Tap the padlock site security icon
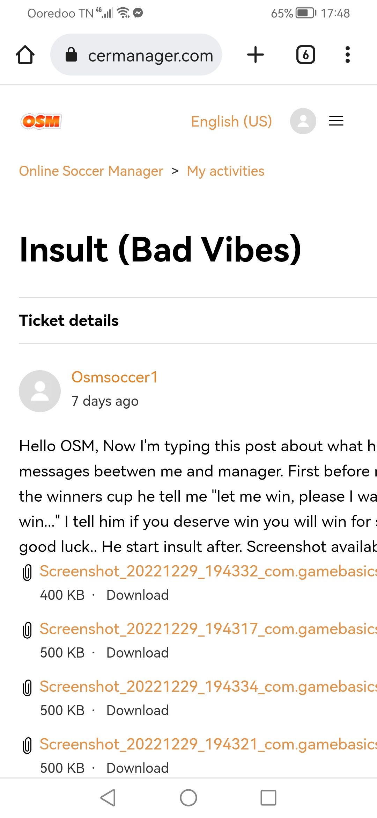 point(71,55)
